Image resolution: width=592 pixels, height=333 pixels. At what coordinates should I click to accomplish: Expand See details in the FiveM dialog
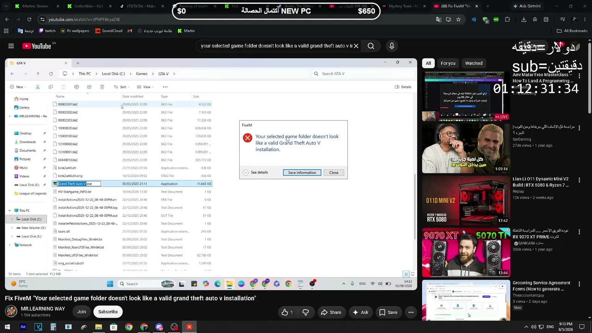pos(256,173)
